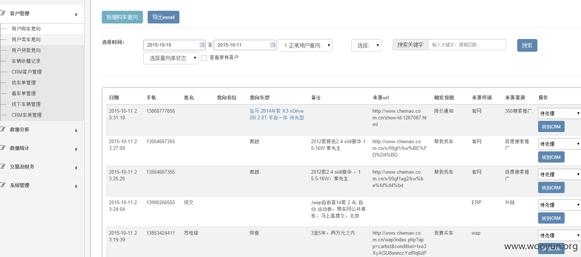Open CRM客户管理 in sidebar
Viewport: 581px width, 257px height.
tap(26, 72)
